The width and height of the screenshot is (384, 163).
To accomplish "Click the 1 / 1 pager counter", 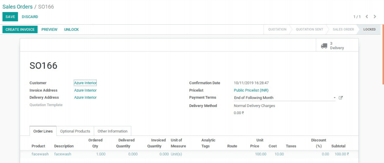I will pos(357,17).
